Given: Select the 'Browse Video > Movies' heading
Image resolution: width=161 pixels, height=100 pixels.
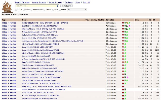Looking at the screenshot, I should point(15,14).
